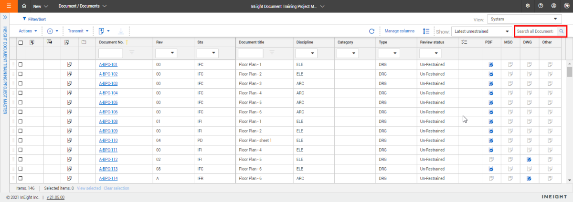Open the Actions dropdown menu
Screen dimensions: 573x202
28,31
